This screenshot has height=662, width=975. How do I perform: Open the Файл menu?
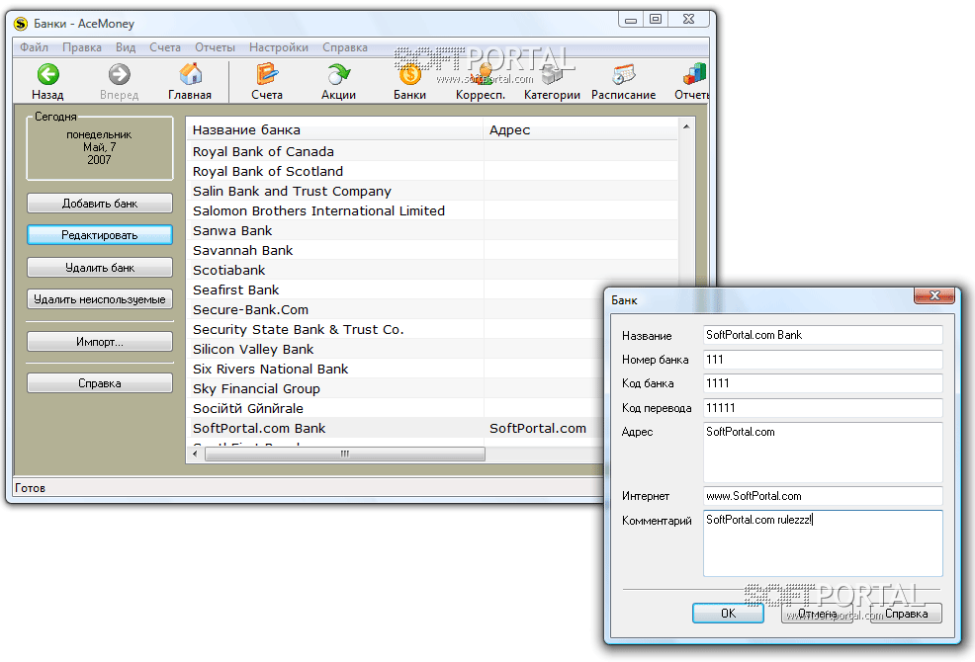(34, 47)
